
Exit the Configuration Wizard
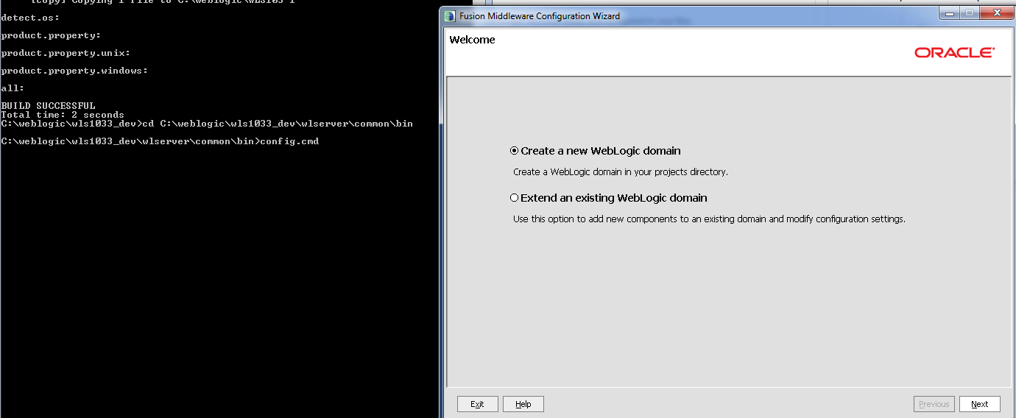(x=477, y=404)
